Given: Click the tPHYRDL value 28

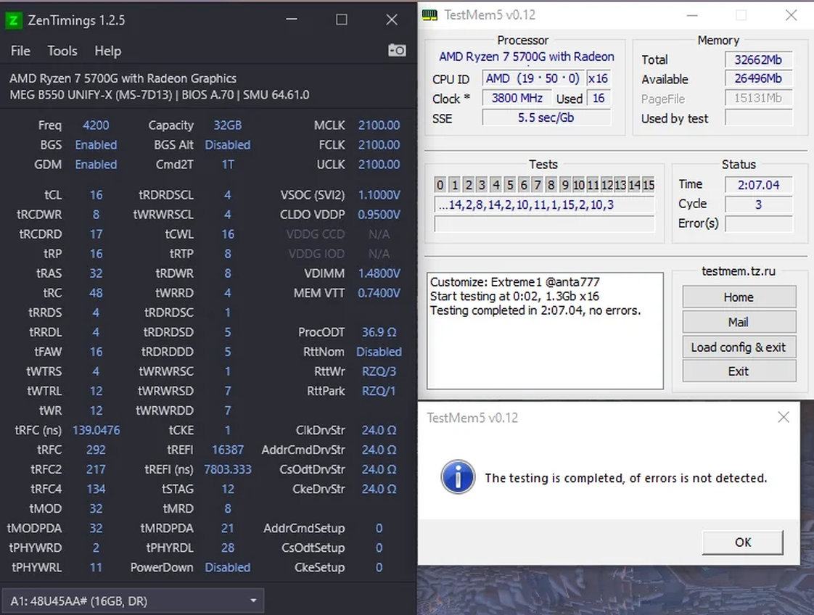Looking at the screenshot, I should click(x=227, y=548).
